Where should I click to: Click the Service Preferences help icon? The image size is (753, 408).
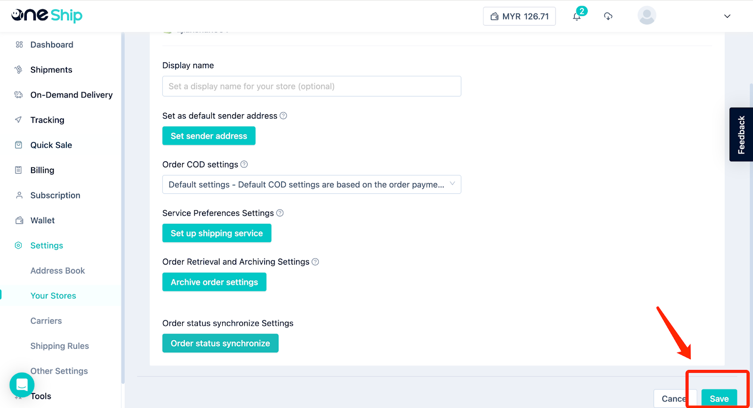(280, 213)
